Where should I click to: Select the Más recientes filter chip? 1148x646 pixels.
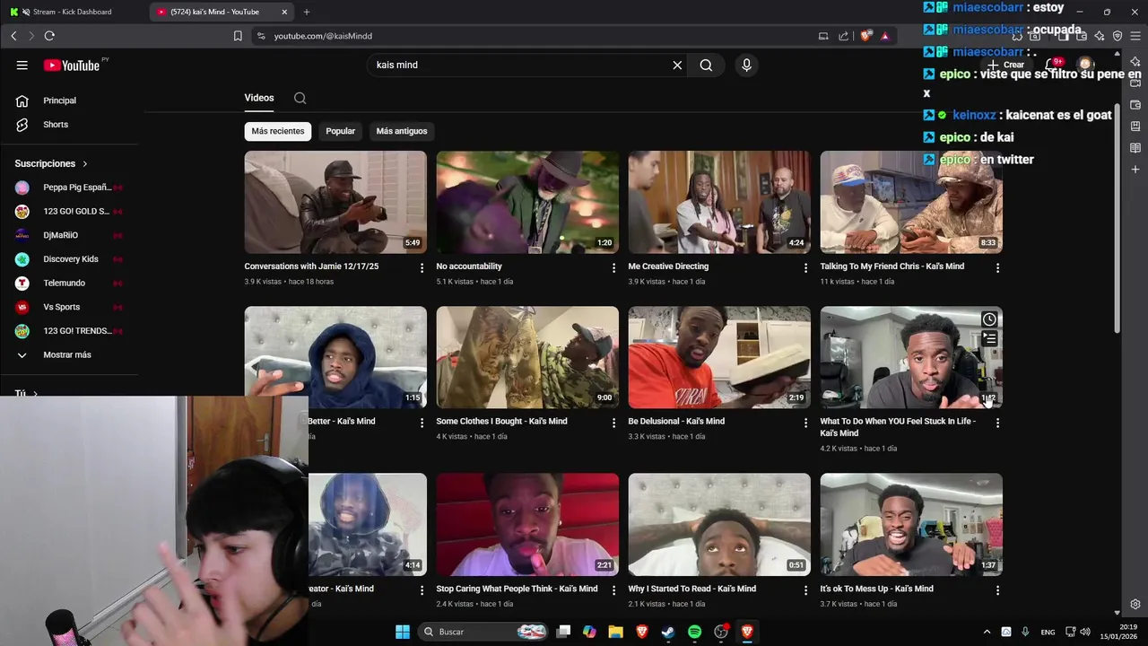(x=278, y=131)
